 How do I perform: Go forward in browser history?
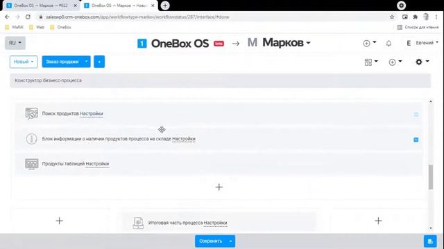coord(17,17)
